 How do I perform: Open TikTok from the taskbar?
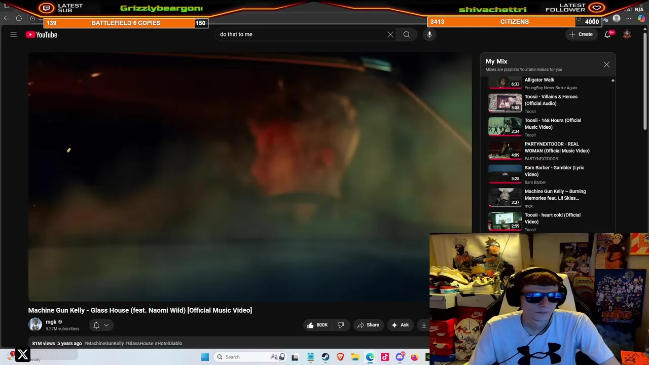(x=385, y=357)
